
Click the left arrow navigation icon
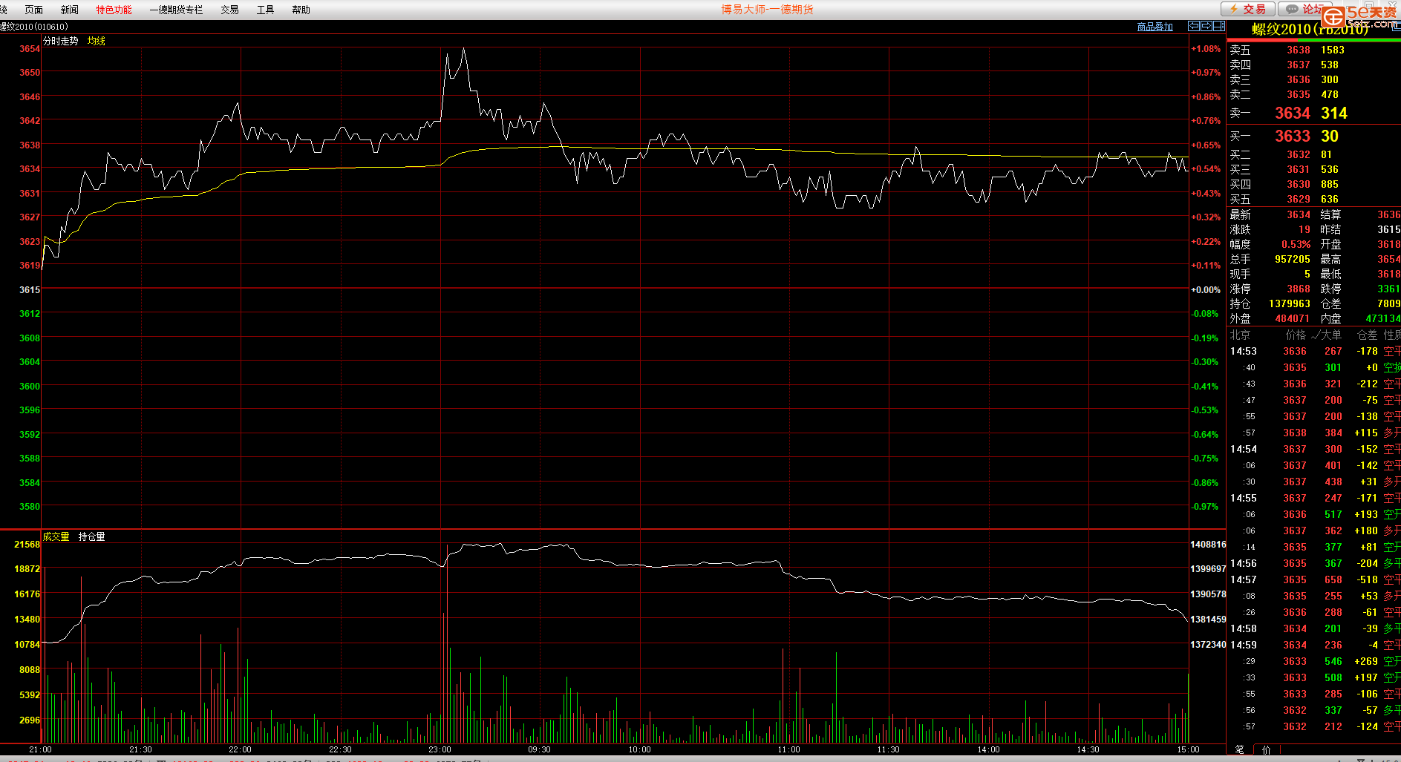pyautogui.click(x=1194, y=26)
